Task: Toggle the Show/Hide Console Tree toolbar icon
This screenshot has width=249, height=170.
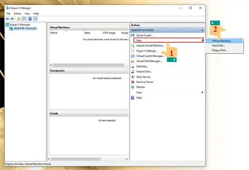Action: pyautogui.click(x=24, y=19)
